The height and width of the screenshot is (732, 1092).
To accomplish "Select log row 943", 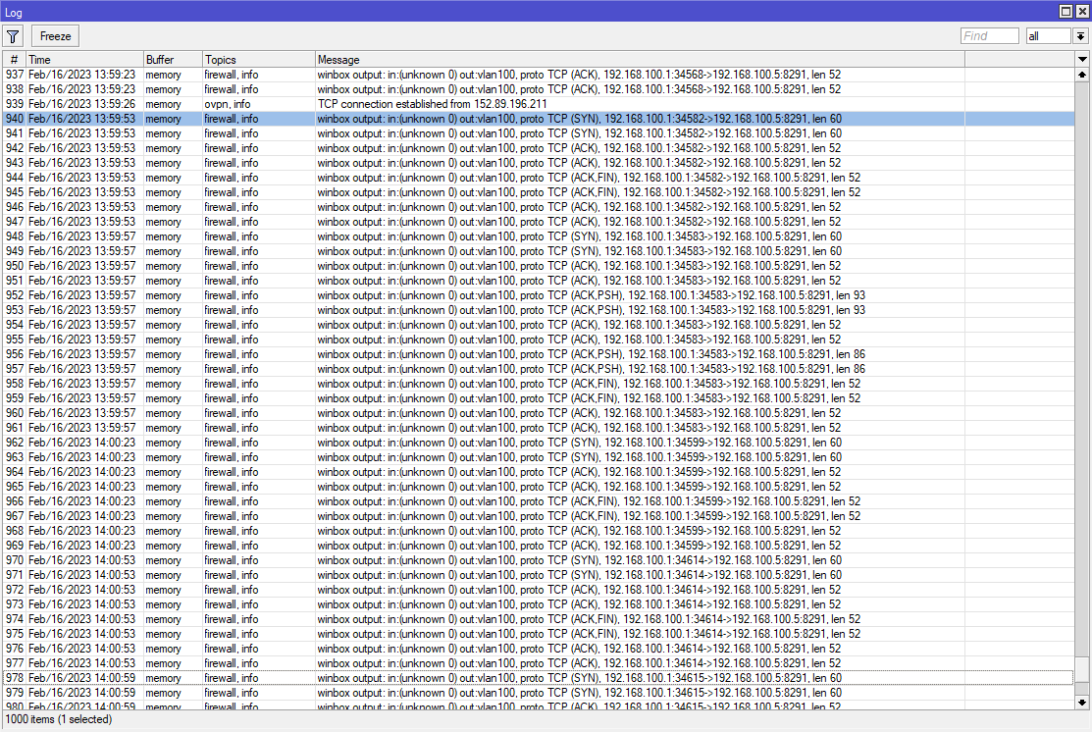I will (539, 163).
